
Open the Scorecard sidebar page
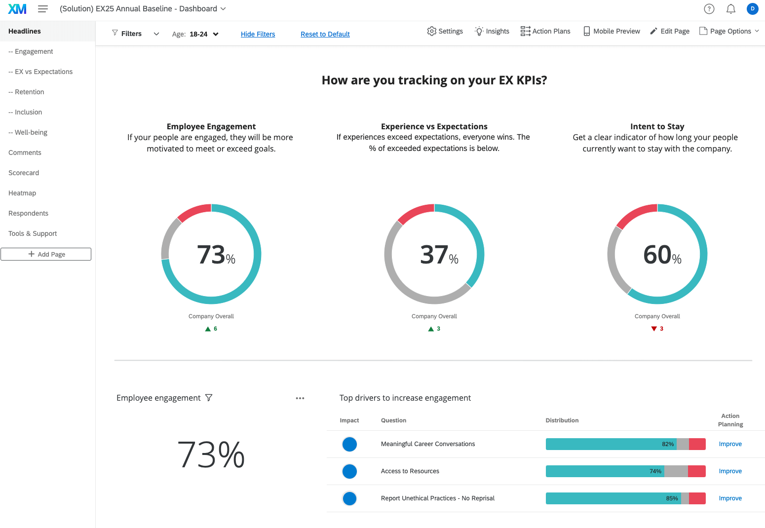pyautogui.click(x=24, y=173)
